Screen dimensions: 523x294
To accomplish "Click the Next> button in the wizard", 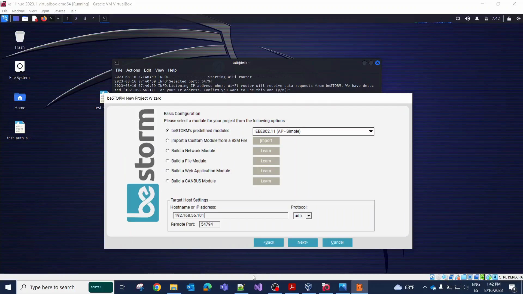I will tap(302, 242).
